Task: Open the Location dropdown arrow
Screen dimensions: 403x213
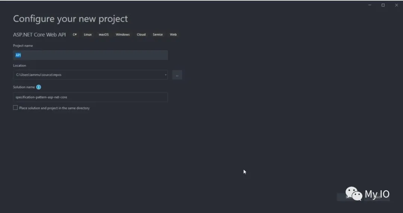Action: (166, 75)
